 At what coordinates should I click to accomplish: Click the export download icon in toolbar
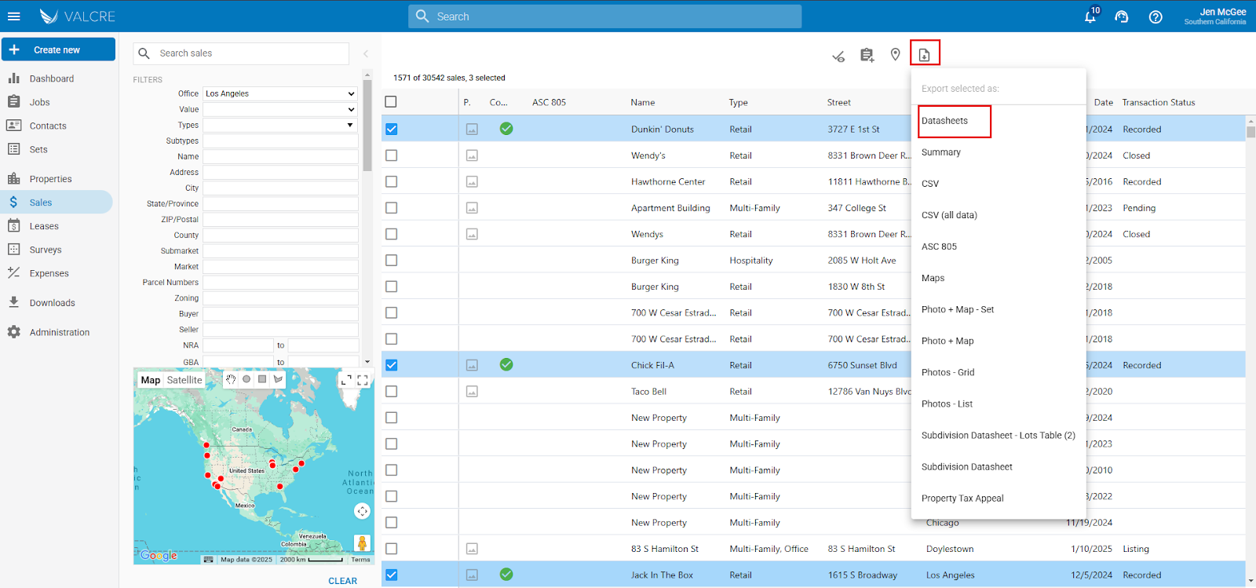[x=925, y=54]
